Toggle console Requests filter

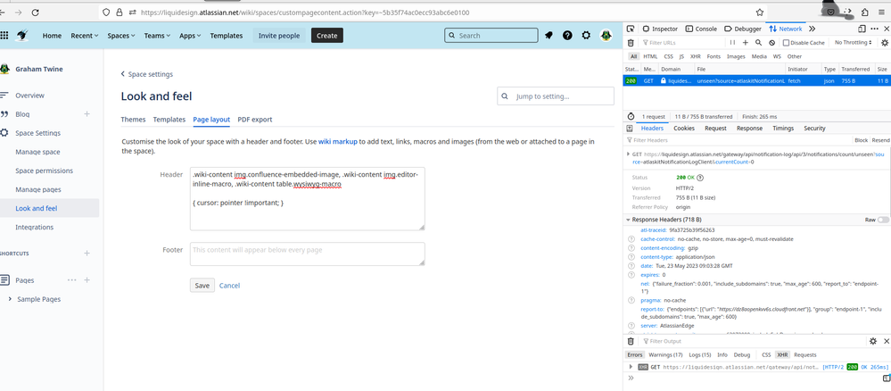click(805, 354)
